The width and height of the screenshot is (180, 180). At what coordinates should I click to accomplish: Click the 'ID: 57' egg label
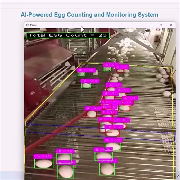click(123, 90)
